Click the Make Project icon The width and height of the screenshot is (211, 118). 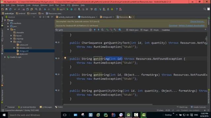[54, 9]
